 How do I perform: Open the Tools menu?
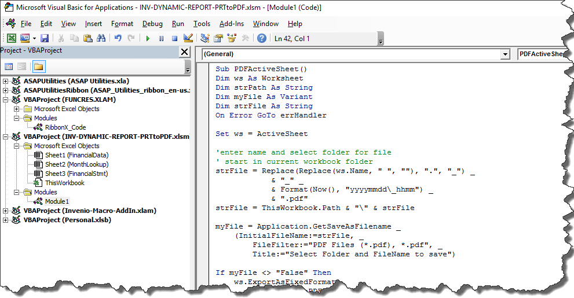[202, 24]
